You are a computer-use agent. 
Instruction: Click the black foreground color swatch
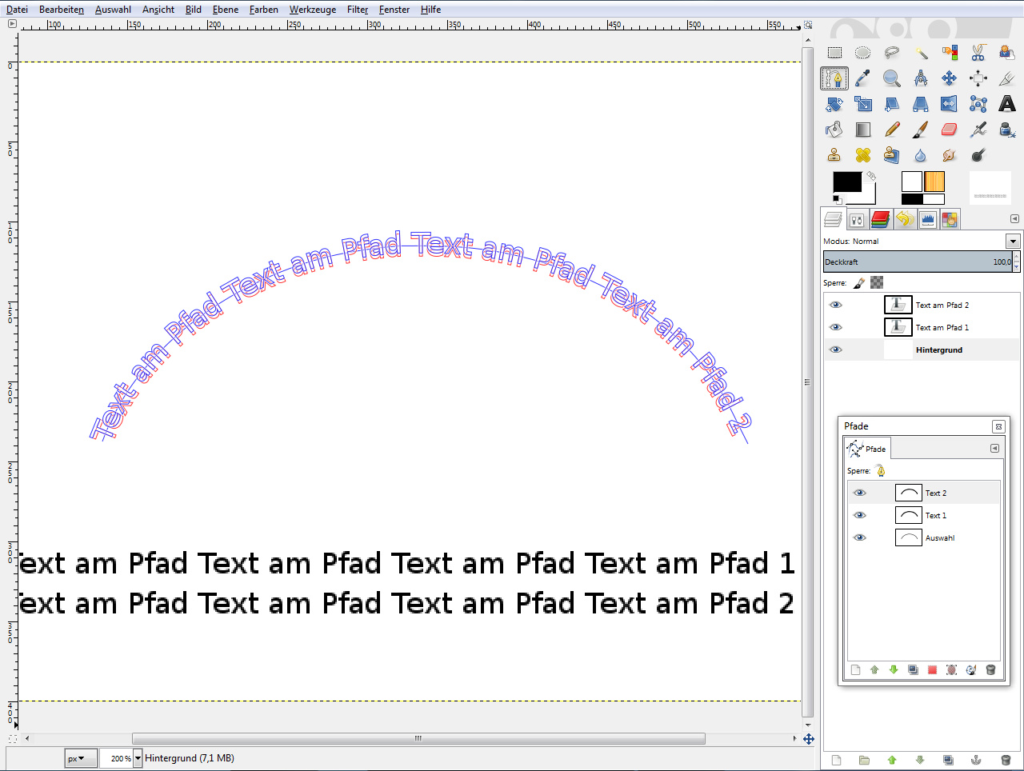coord(846,182)
